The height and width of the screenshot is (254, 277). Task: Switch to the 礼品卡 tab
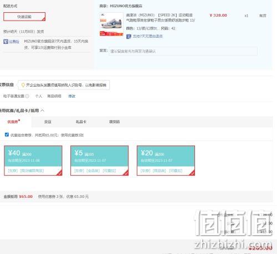click(x=81, y=122)
